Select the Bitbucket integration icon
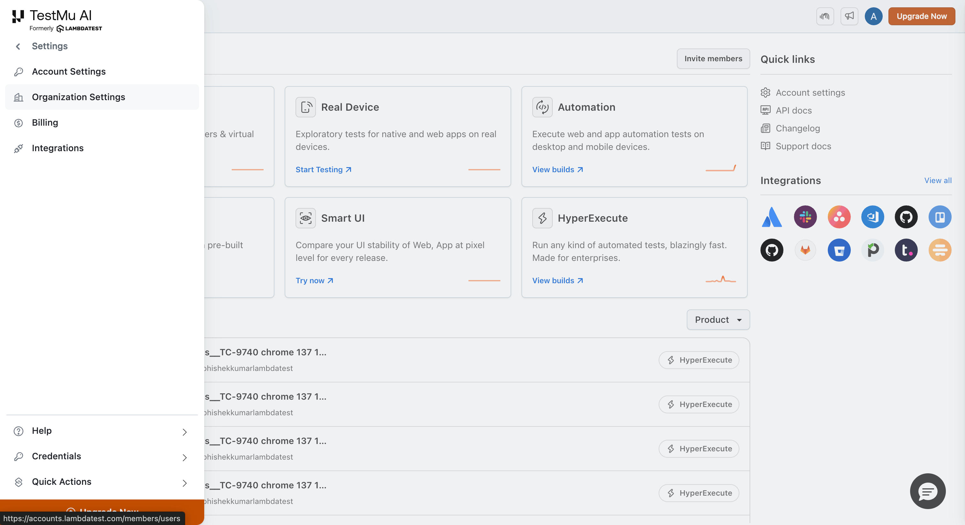Screen dimensions: 965x525 pyautogui.click(x=839, y=250)
